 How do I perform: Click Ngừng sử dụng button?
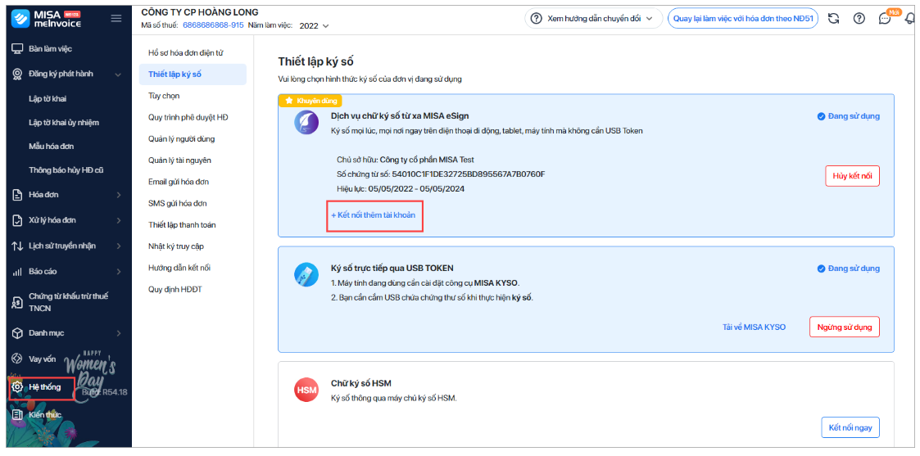(845, 327)
